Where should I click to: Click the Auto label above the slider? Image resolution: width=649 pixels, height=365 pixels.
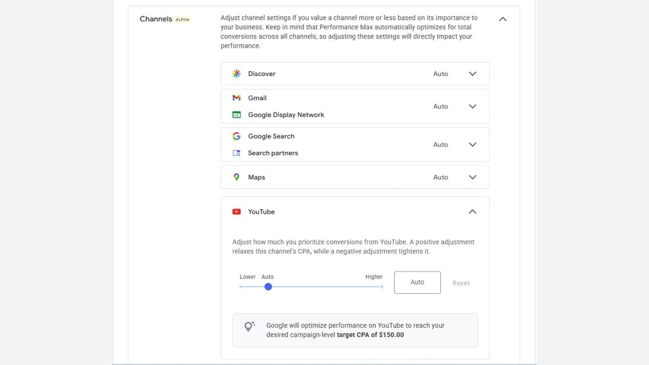(267, 277)
